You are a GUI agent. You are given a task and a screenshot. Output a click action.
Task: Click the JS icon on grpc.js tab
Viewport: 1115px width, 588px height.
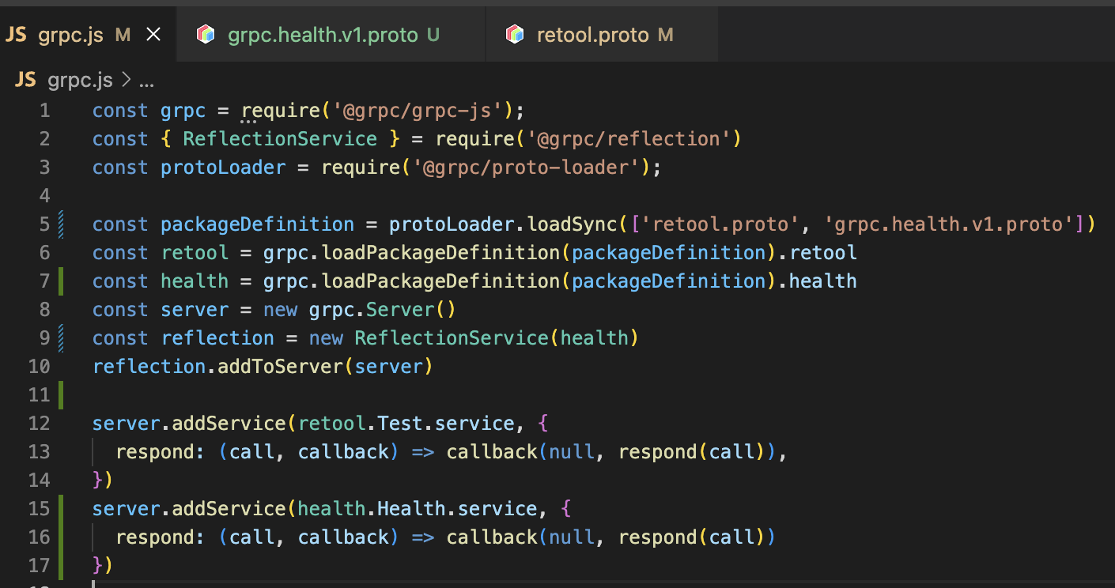pyautogui.click(x=17, y=35)
